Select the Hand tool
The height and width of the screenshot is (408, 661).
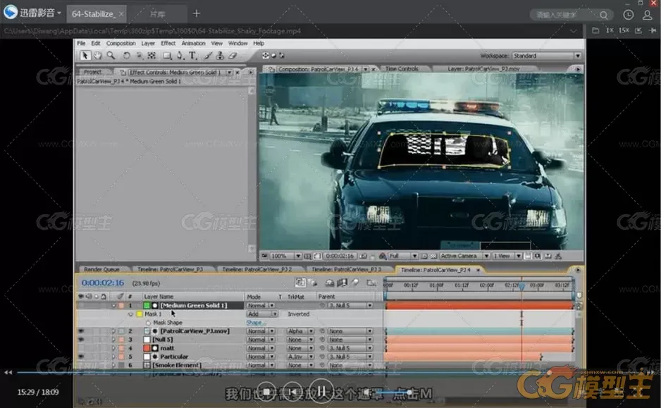point(97,56)
